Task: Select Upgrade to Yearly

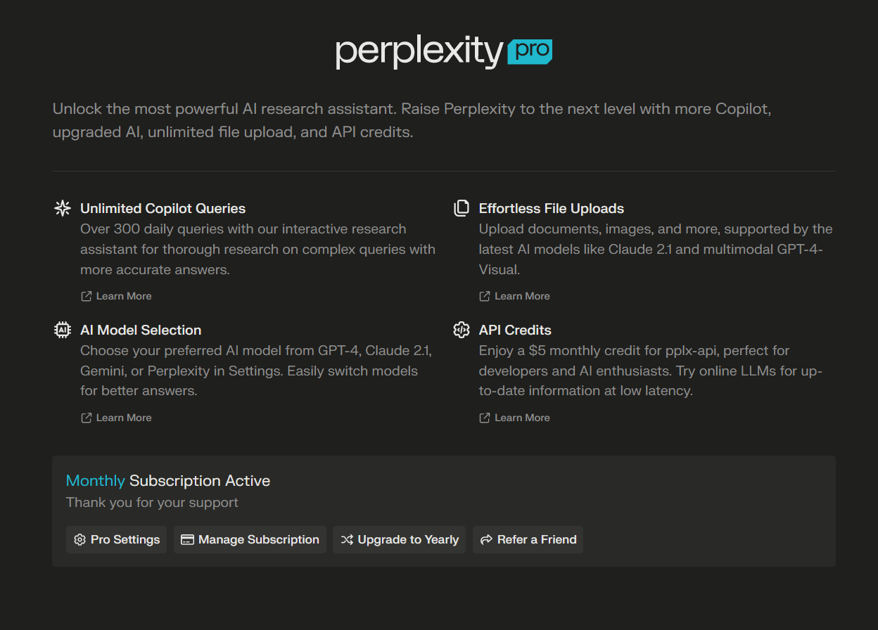Action: click(x=399, y=539)
